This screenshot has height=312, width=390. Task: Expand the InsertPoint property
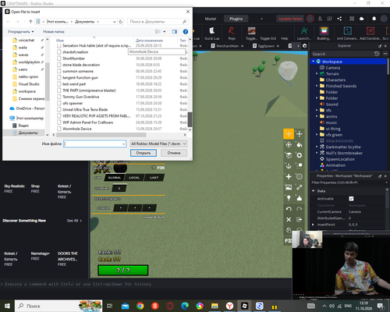313,225
